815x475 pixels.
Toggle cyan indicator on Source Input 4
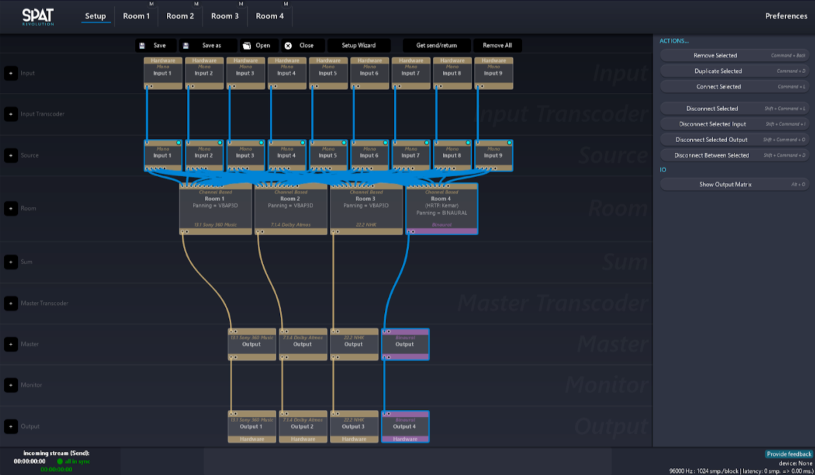(303, 143)
